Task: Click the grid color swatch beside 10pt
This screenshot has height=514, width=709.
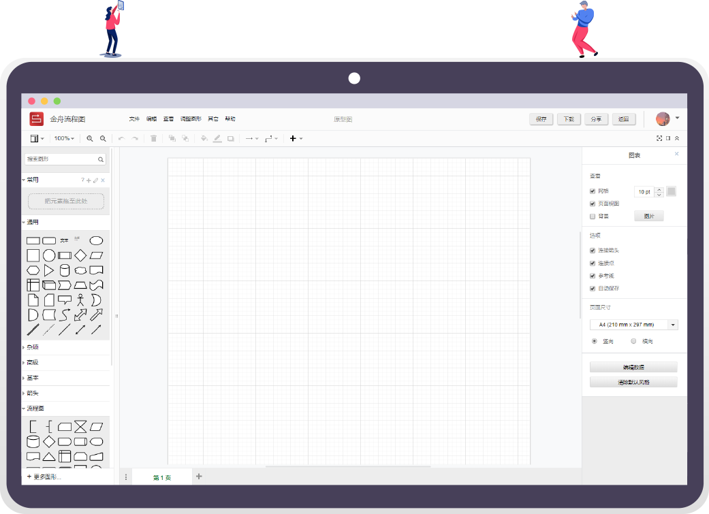Action: tap(671, 191)
